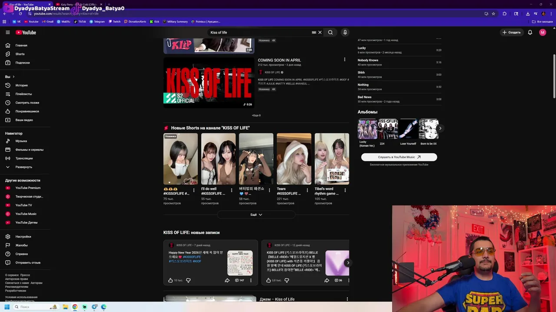
Task: Open the Twitch bookmark
Action: pyautogui.click(x=115, y=21)
